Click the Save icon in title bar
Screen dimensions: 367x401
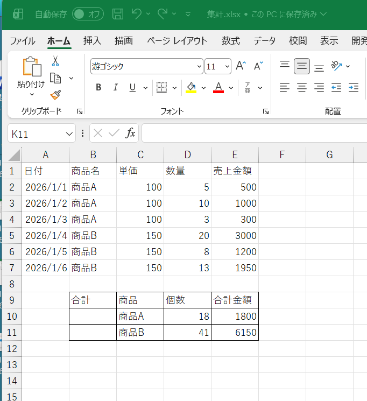118,14
